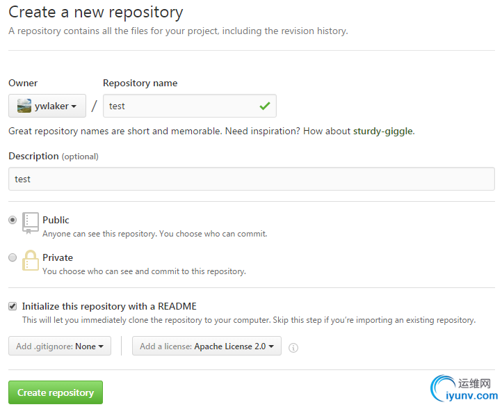The image size is (502, 407).
Task: Click into the Repository name field
Action: (x=190, y=106)
